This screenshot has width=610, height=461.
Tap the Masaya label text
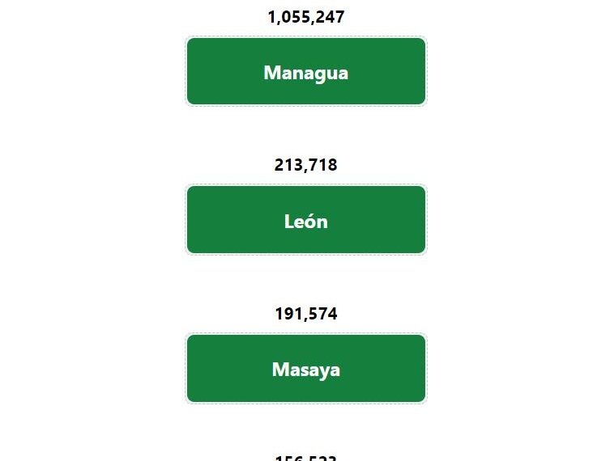pyautogui.click(x=306, y=370)
